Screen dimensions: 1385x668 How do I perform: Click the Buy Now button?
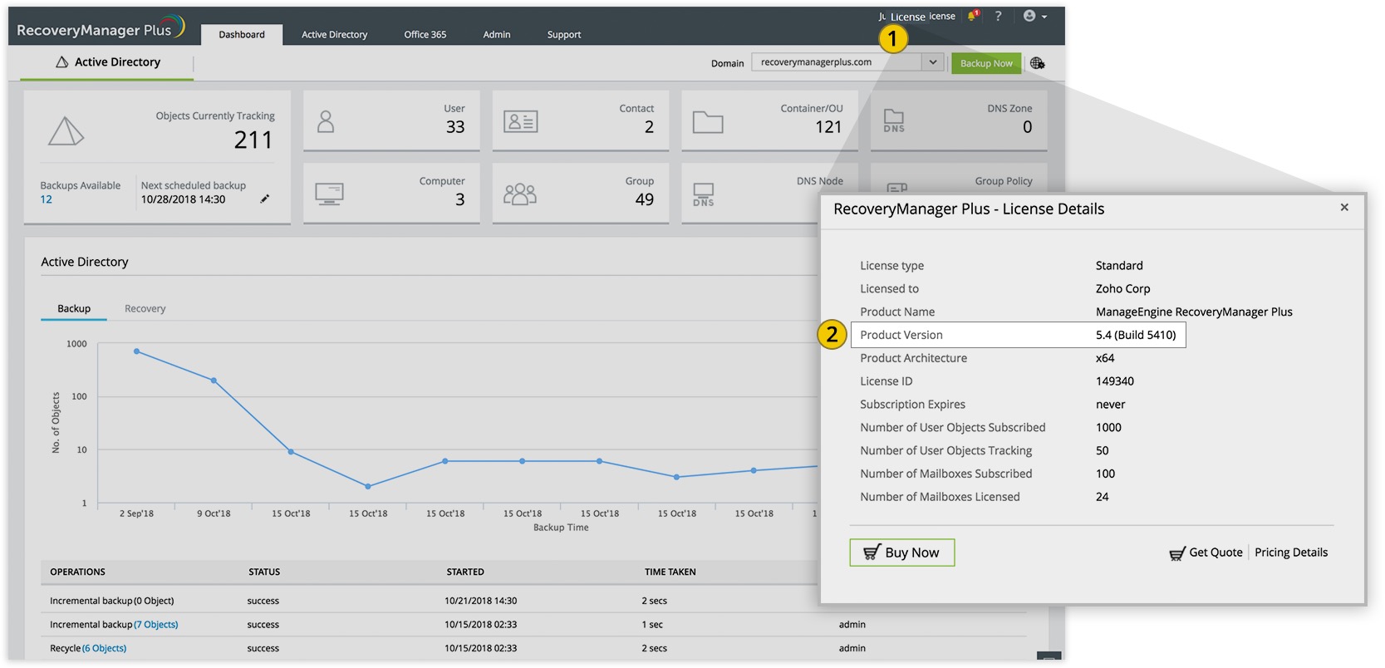click(x=902, y=553)
